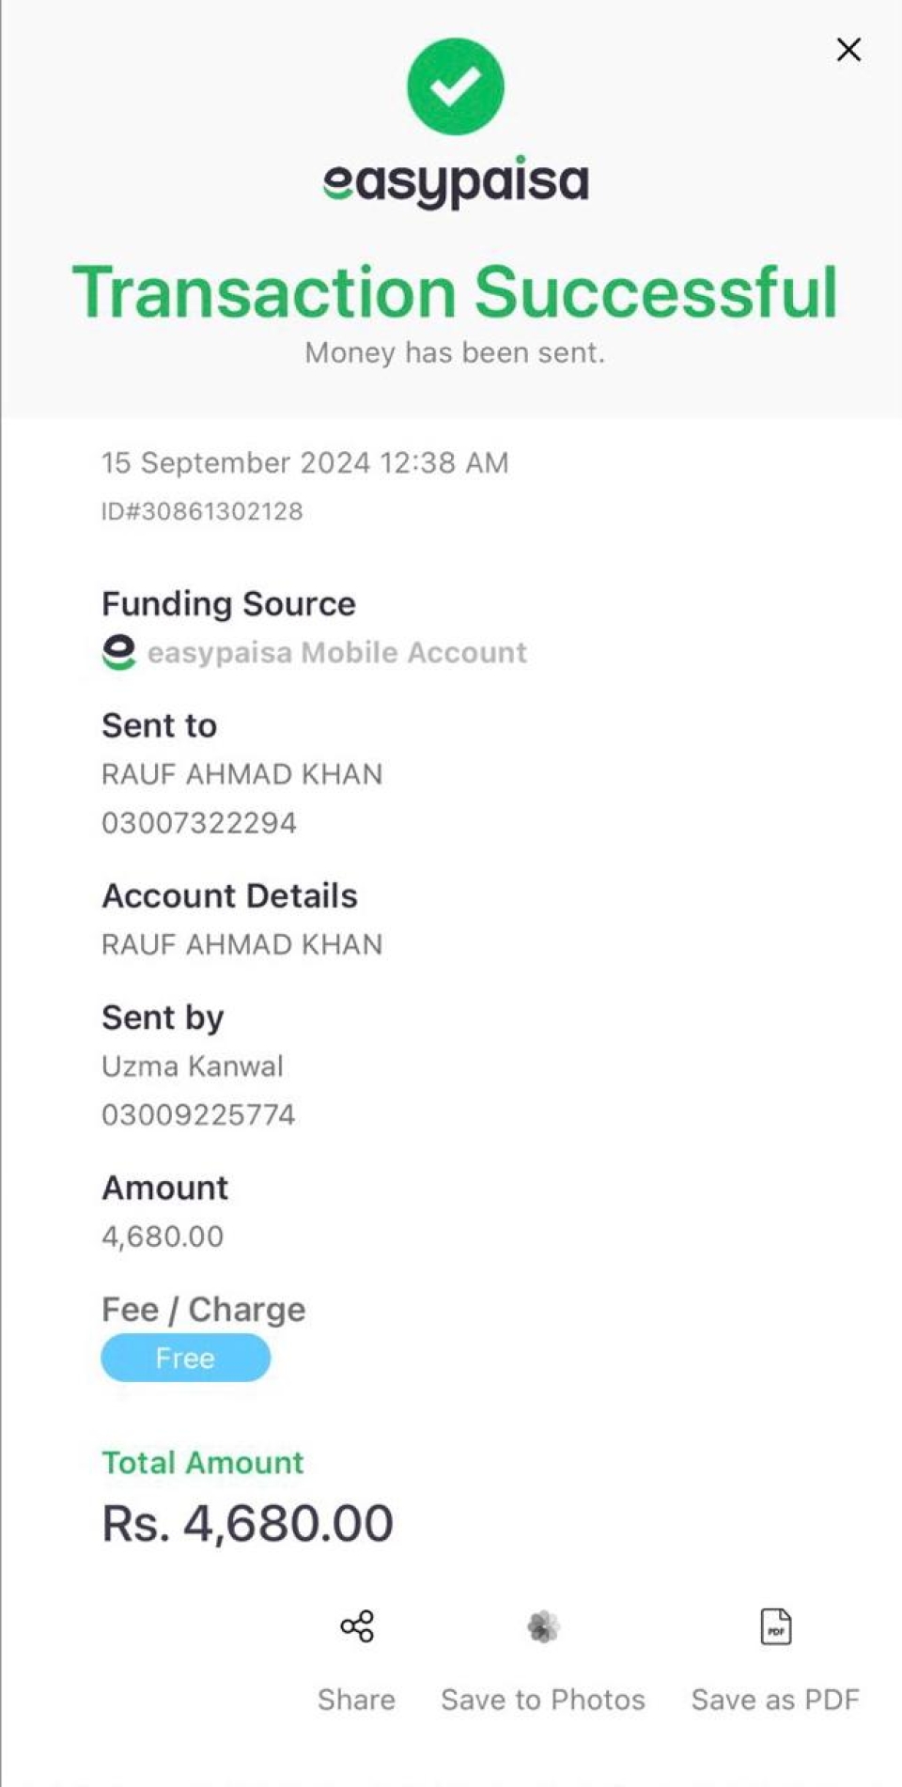Image resolution: width=902 pixels, height=1787 pixels.
Task: Tap the Save to Photos icon
Action: [x=543, y=1626]
